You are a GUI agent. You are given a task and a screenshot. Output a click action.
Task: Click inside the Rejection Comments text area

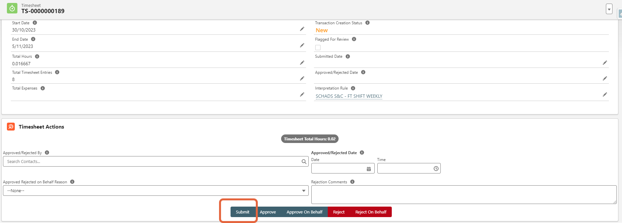coord(463,194)
